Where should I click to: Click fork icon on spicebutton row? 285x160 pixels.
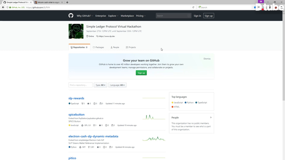point(94,125)
